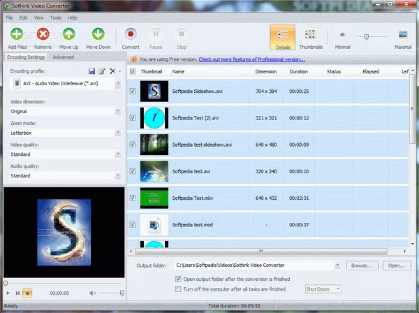The height and width of the screenshot is (313, 419).
Task: Switch to Details view
Action: click(283, 37)
